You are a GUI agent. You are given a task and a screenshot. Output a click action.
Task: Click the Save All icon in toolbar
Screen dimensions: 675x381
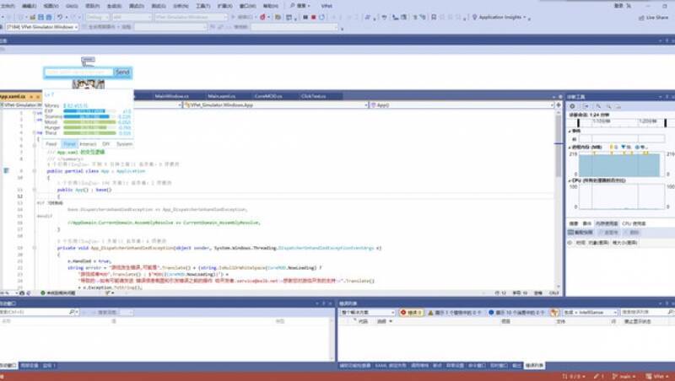[48, 16]
